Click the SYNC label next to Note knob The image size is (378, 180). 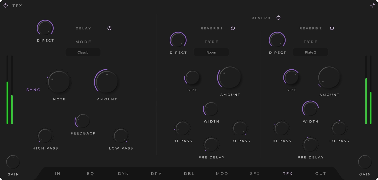[x=33, y=90]
